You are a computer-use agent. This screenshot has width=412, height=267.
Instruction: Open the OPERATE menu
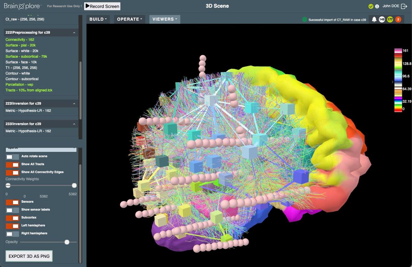point(130,19)
